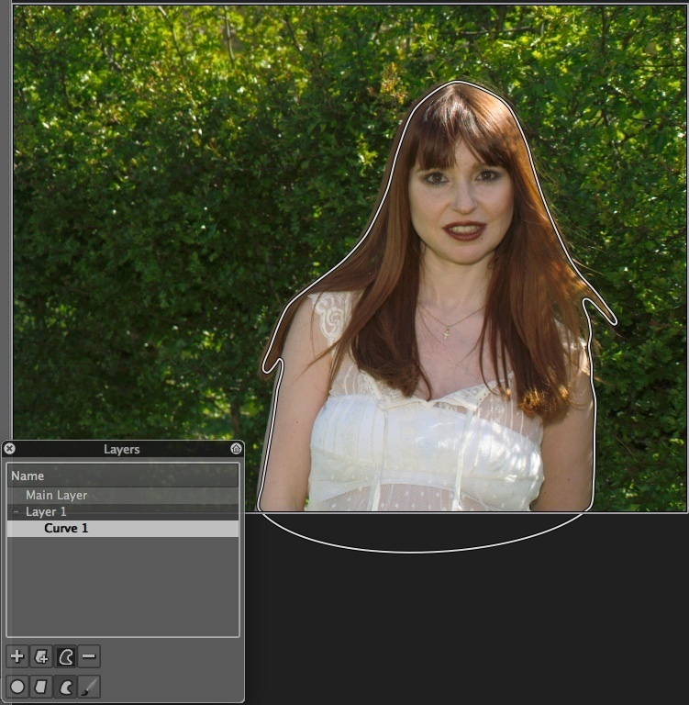
Task: Click the minus remove layer button
Action: (x=89, y=656)
